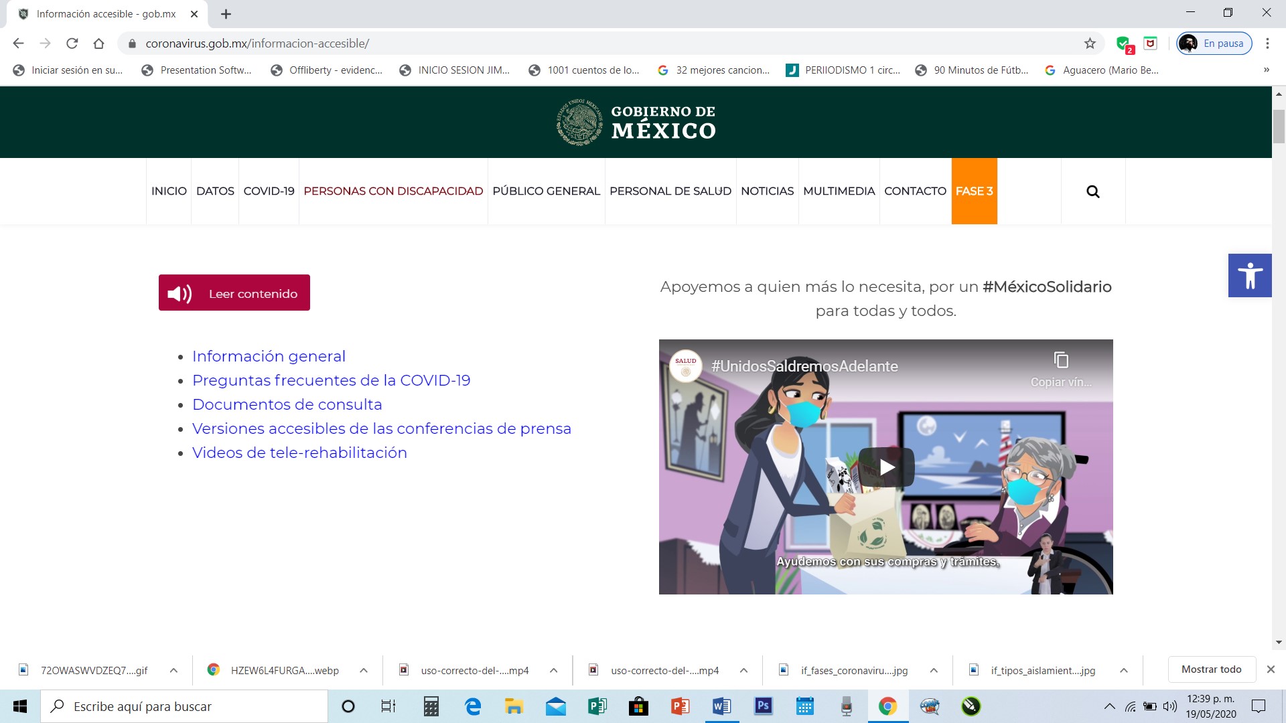Play the #UnidosSaldremosAdelante video
The height and width of the screenshot is (723, 1286).
pos(886,467)
